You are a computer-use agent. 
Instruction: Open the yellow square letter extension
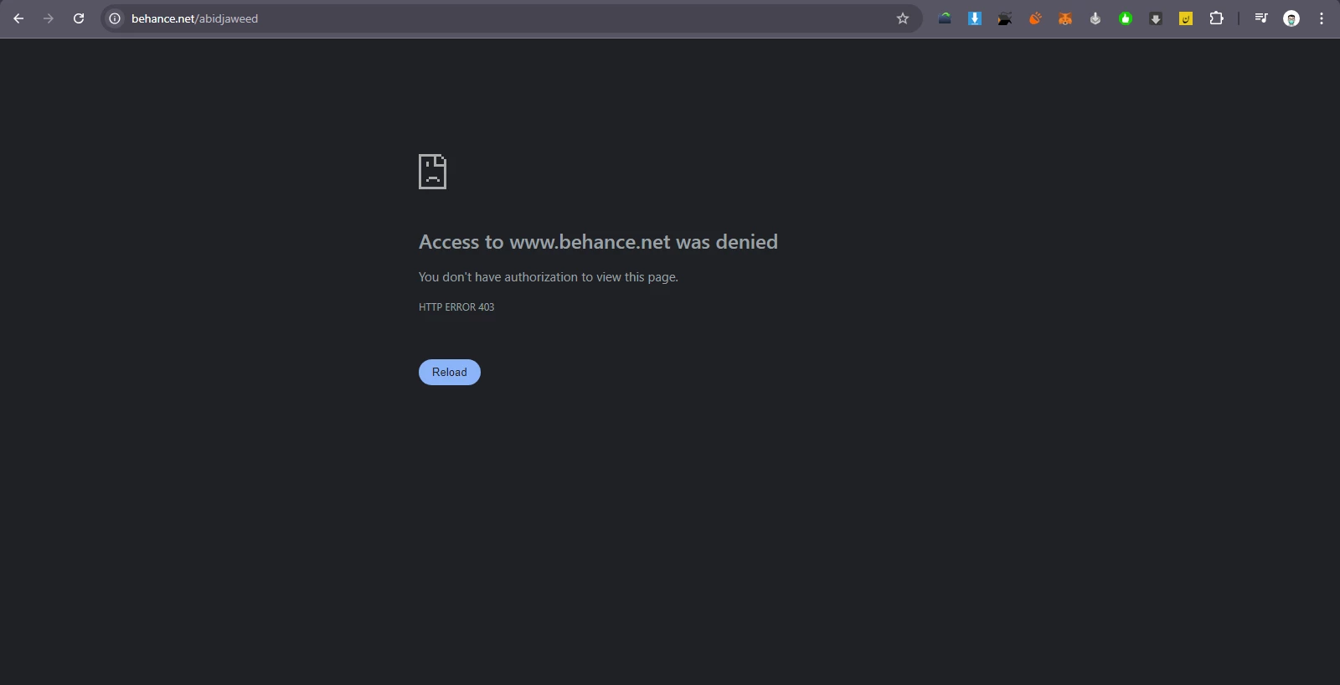tap(1186, 18)
